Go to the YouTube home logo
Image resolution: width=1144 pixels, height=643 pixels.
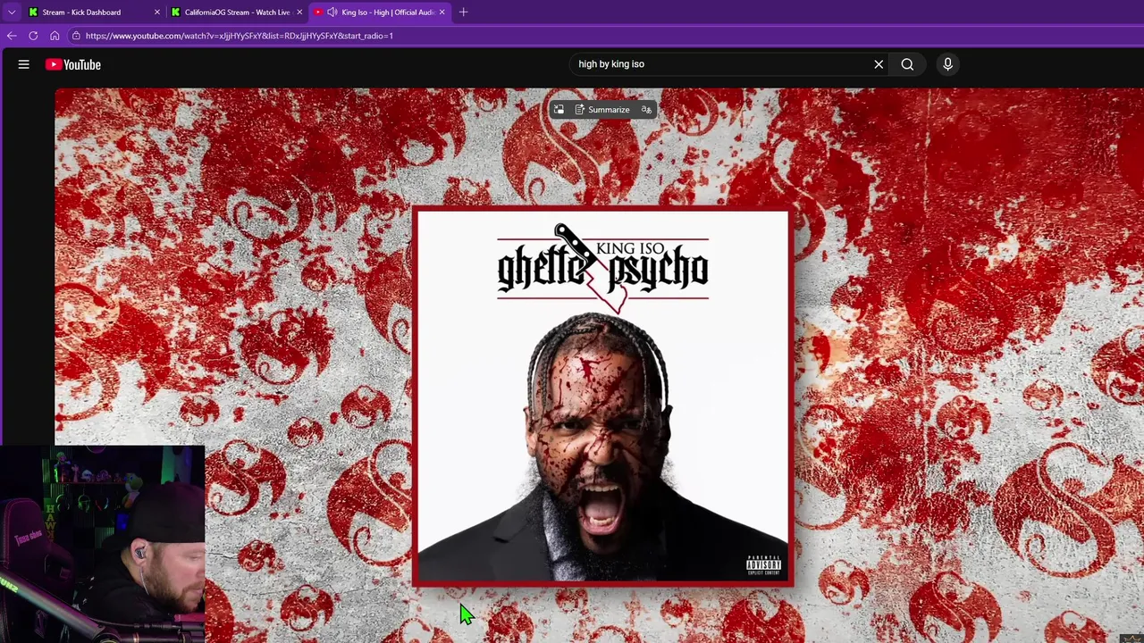point(73,64)
